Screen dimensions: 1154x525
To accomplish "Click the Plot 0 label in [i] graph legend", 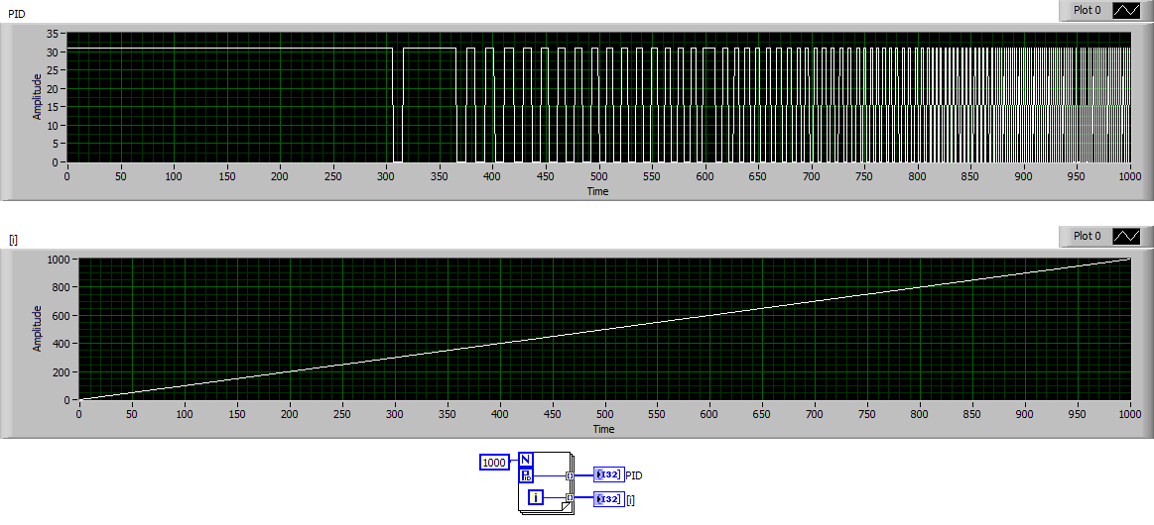I will [1088, 236].
